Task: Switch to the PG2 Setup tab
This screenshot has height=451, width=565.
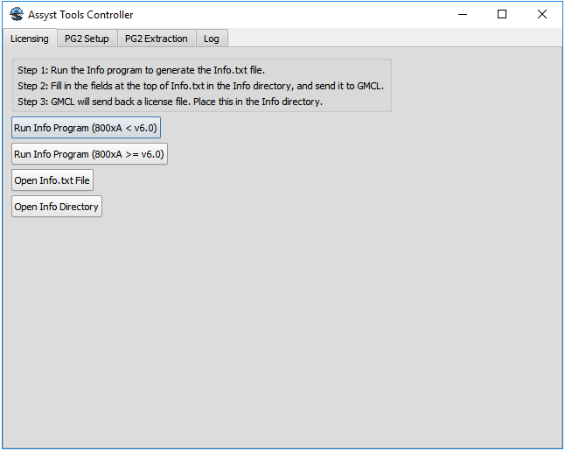Action: tap(87, 39)
